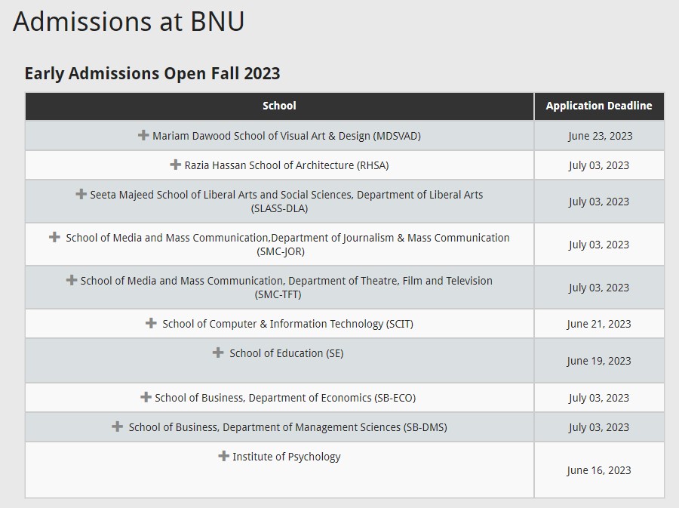Click Early Admissions Open Fall 2023 heading
The width and height of the screenshot is (679, 508).
point(152,74)
